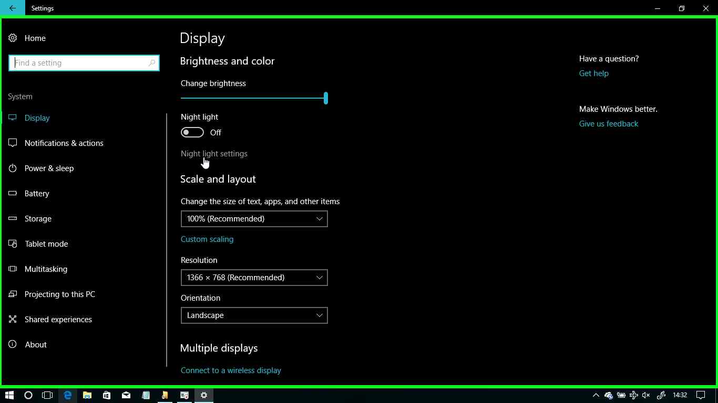Viewport: 718px width, 403px height.
Task: Click the Power & sleep icon
Action: pos(13,168)
